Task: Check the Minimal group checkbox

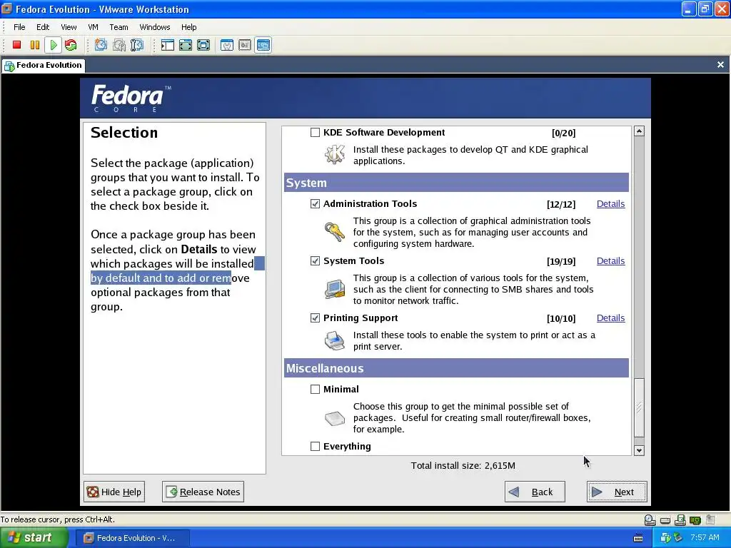Action: 315,389
